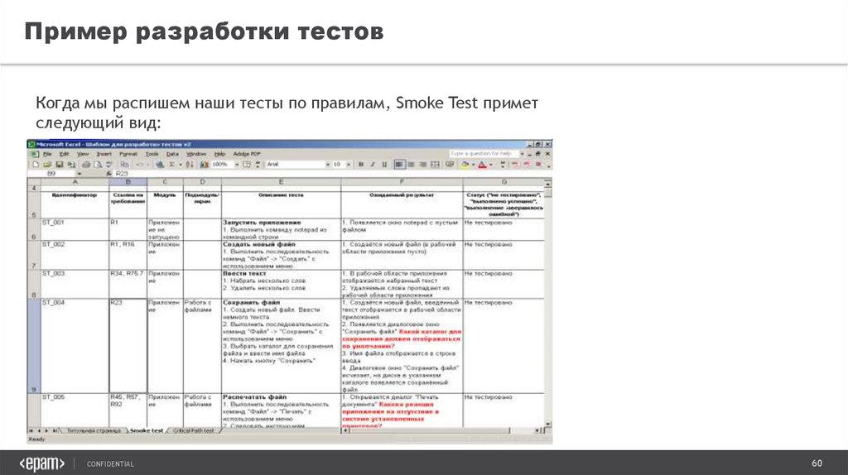Click the Type a question for help box
Screen dimensions: 848x475
[x=483, y=153]
